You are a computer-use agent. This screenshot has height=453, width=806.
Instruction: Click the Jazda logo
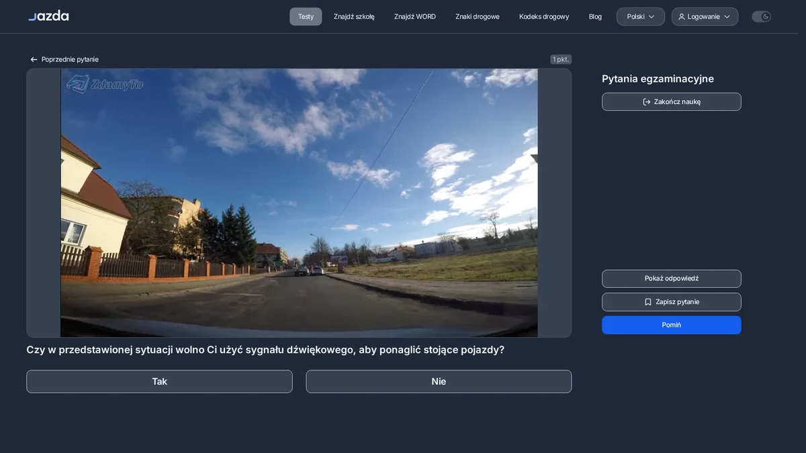click(48, 16)
